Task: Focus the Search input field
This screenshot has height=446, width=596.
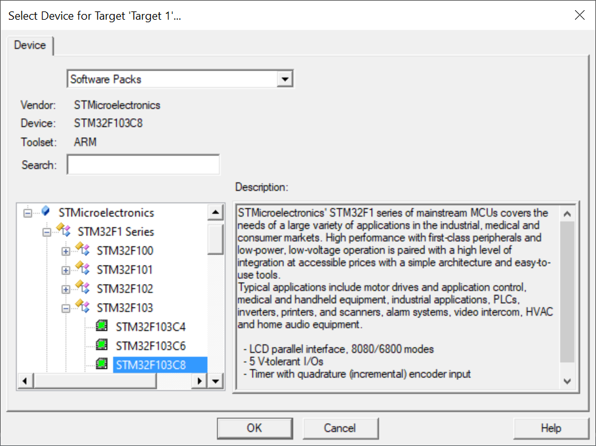Action: coord(144,165)
